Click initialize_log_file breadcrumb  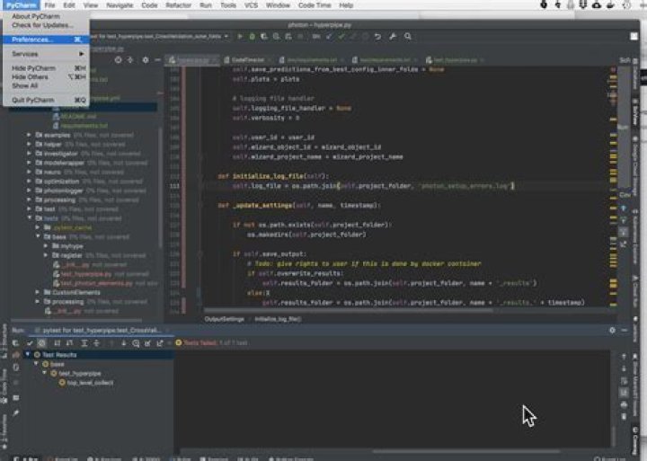tap(278, 319)
